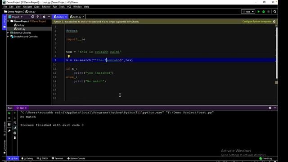This screenshot has height=162, width=288.
Task: Click the intention lightbulb on line 8
Action: 69,56
